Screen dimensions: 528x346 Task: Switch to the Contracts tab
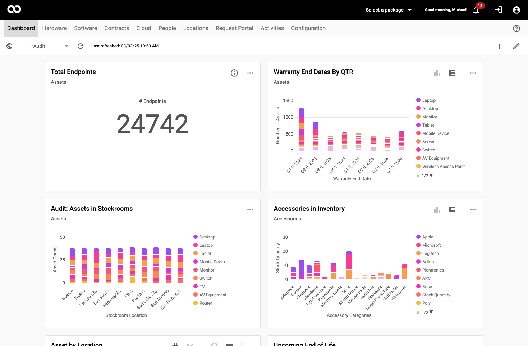[116, 28]
